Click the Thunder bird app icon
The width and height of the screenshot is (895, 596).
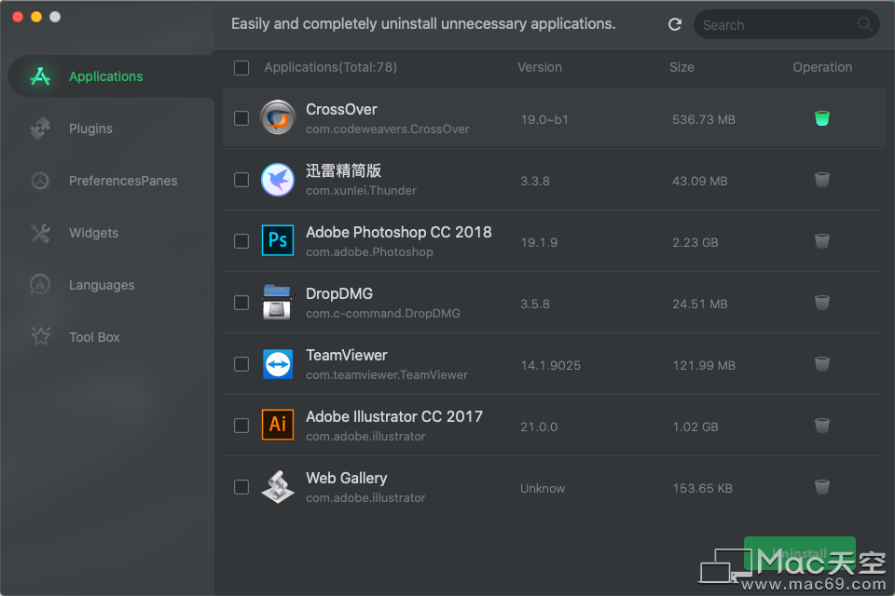278,180
